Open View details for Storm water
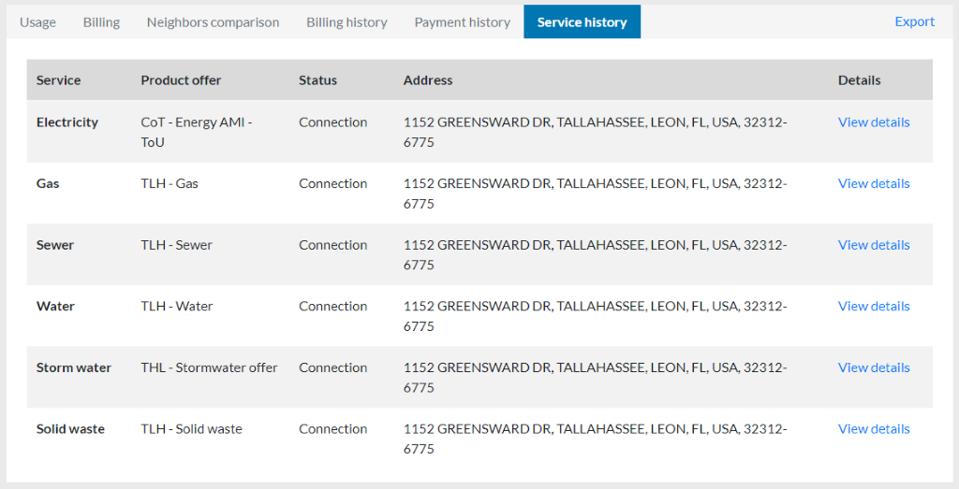The width and height of the screenshot is (959, 489). point(874,367)
